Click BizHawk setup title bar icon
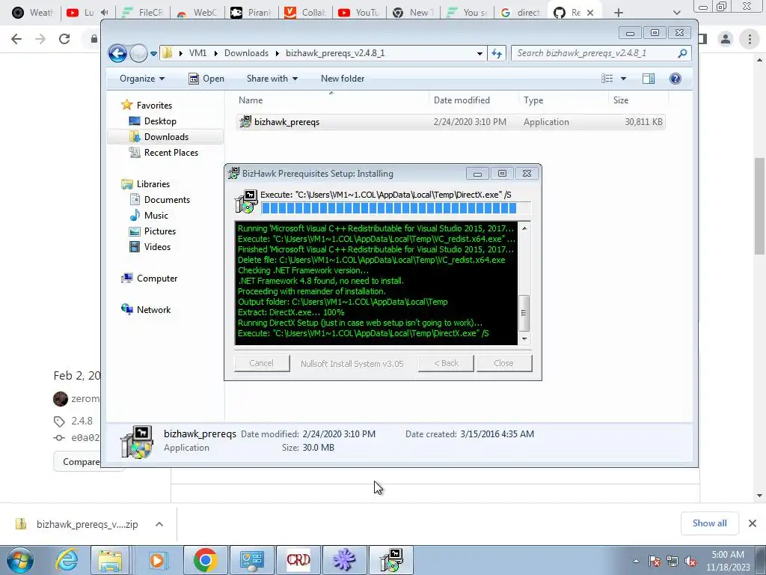 [x=234, y=174]
